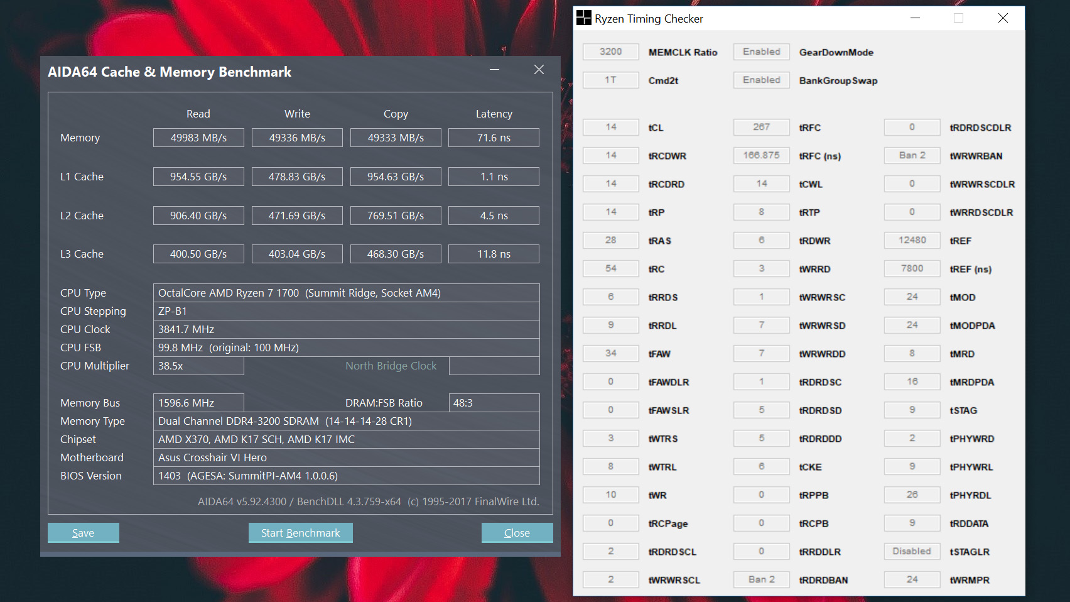This screenshot has width=1070, height=602.
Task: Start the AIDA64 benchmark
Action: click(301, 533)
